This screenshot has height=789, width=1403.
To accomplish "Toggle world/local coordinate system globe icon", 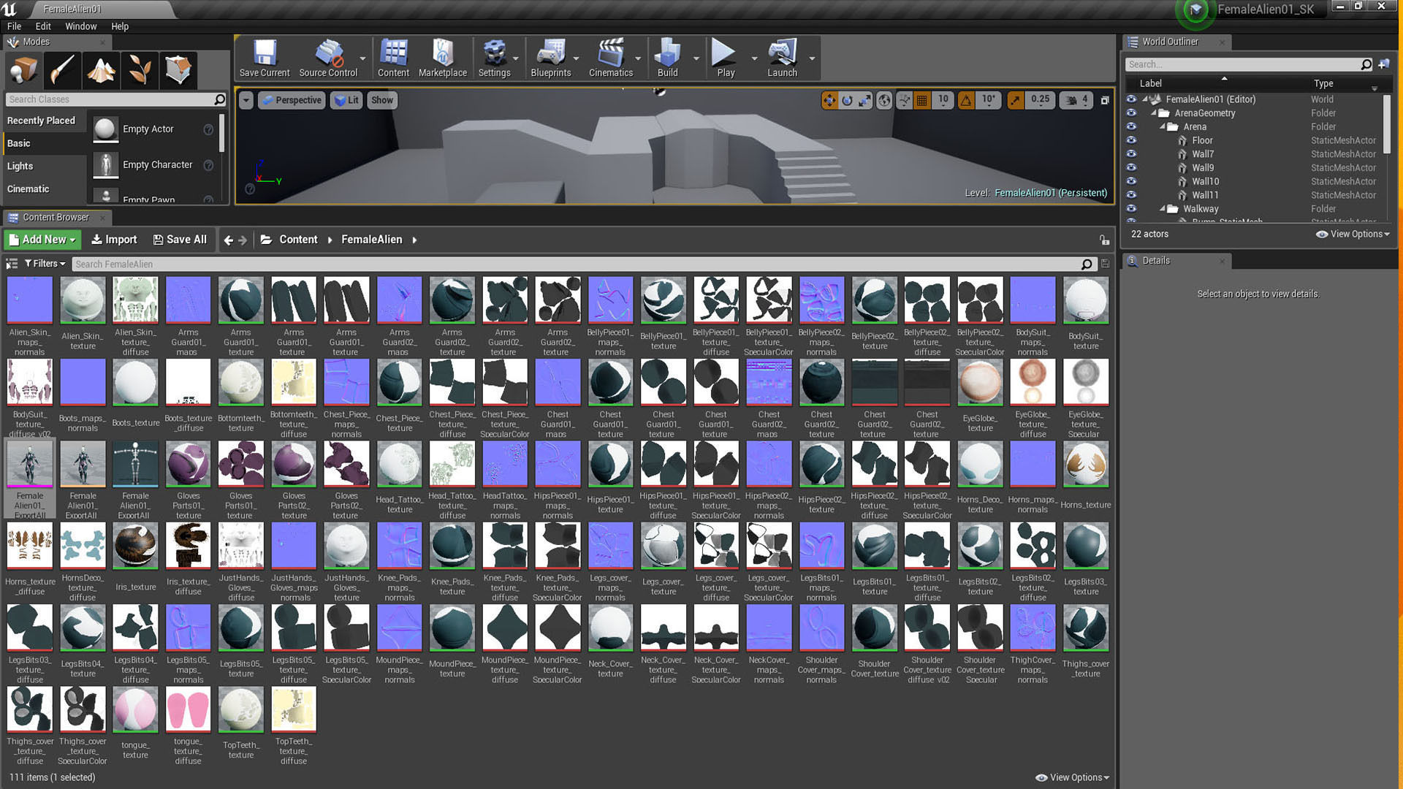I will point(884,100).
